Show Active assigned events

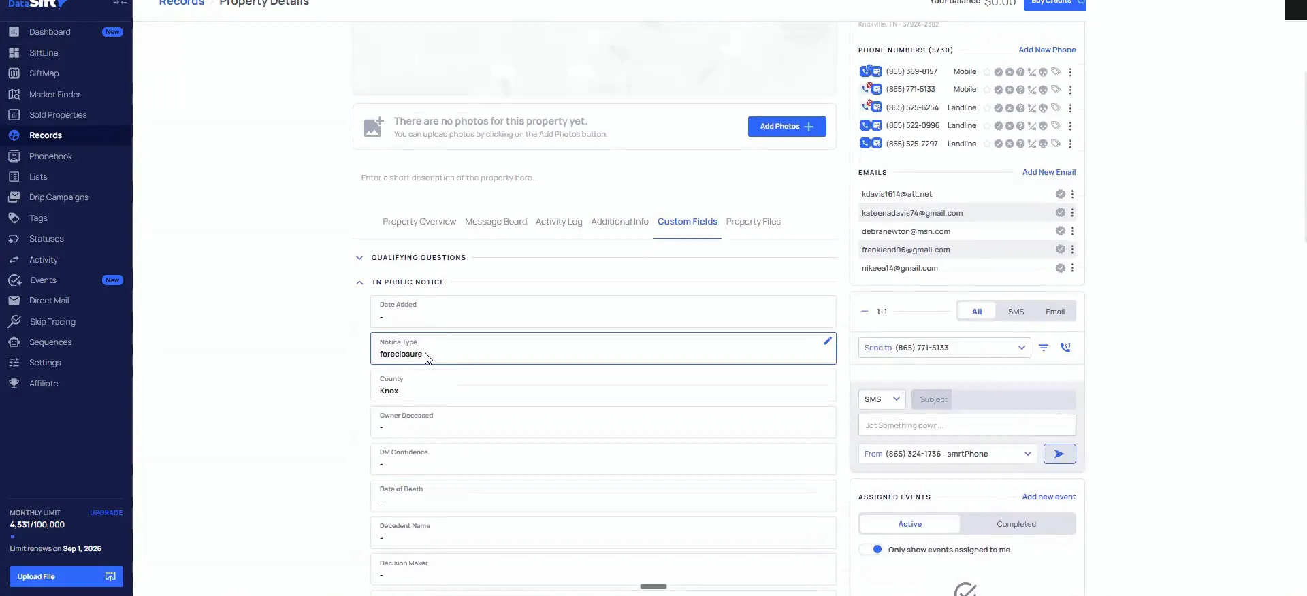[909, 524]
